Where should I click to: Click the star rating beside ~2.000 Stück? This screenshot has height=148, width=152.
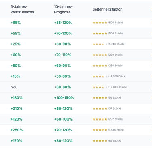(100, 87)
